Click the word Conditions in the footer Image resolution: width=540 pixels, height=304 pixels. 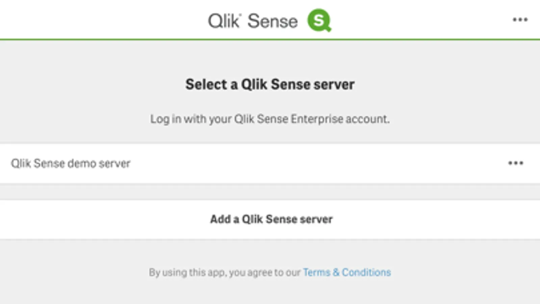pyautogui.click(x=366, y=272)
